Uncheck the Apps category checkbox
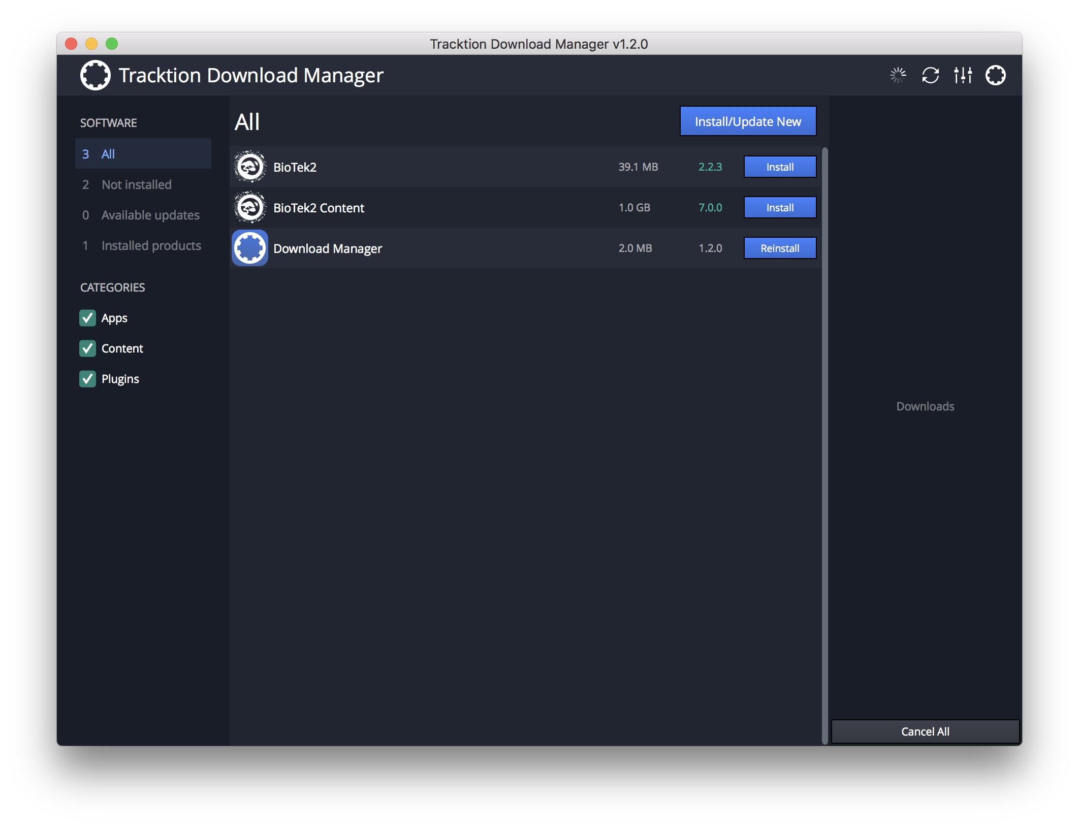This screenshot has width=1079, height=827. tap(88, 319)
